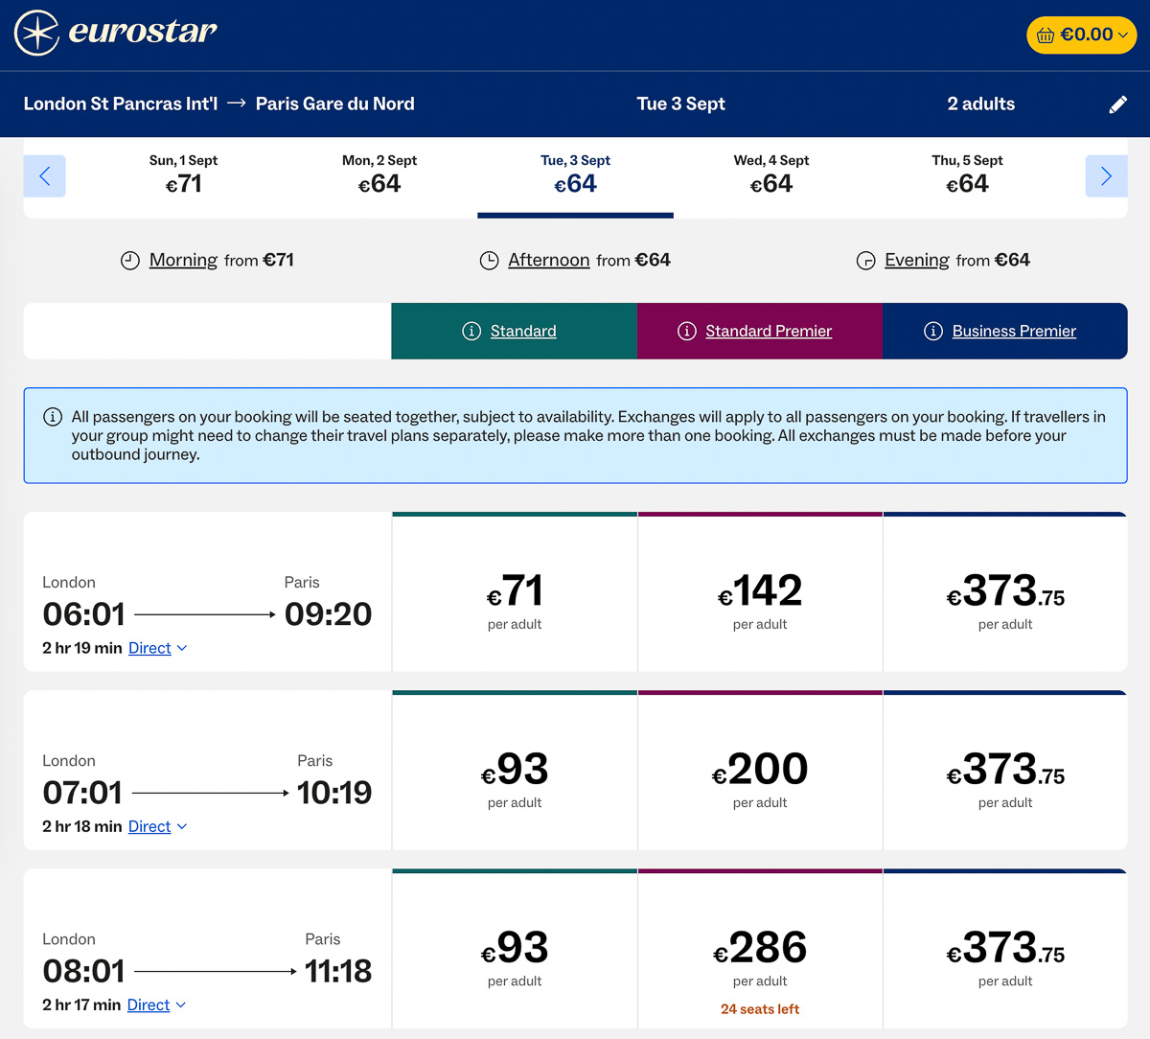Click the 10:19 arrival time
The width and height of the screenshot is (1150, 1039).
(x=334, y=793)
